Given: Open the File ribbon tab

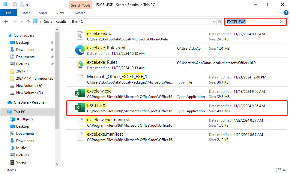Looking at the screenshot, I should pos(9,13).
